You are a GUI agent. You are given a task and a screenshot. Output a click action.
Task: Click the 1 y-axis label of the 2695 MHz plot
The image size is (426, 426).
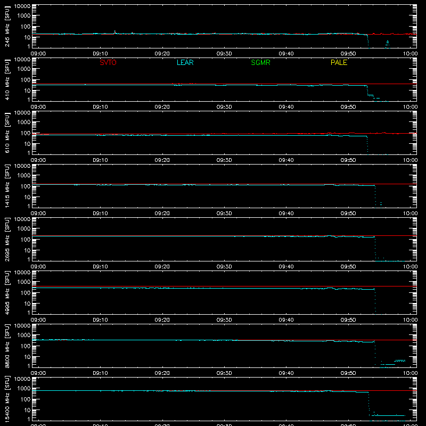[29, 259]
